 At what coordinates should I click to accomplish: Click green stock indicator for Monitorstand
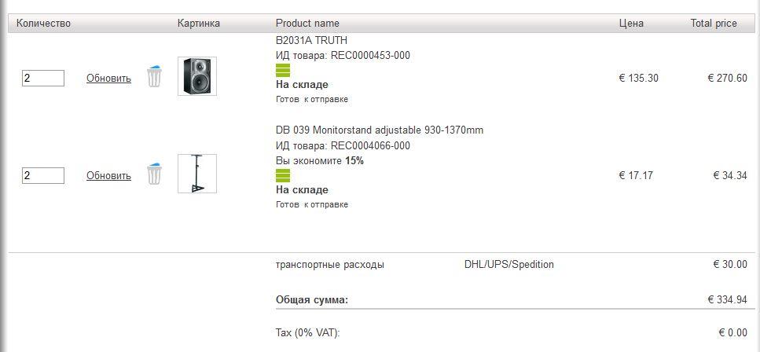click(x=283, y=175)
